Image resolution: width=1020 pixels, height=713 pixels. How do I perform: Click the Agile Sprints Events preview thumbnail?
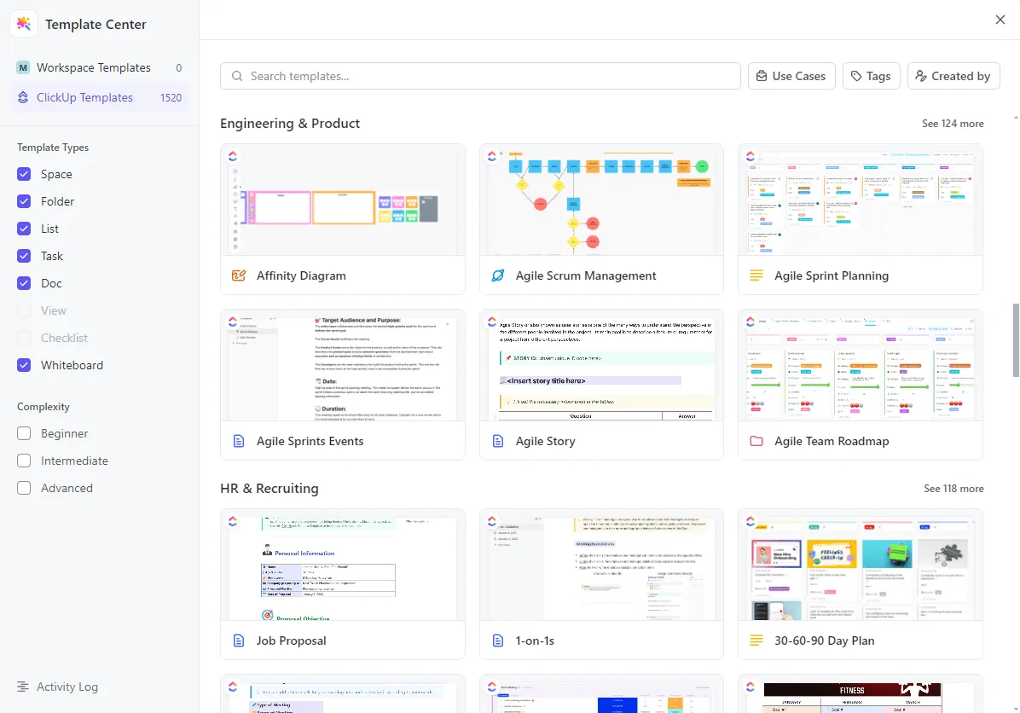point(343,365)
